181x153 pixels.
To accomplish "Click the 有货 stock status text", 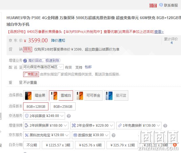I will 68,67.
